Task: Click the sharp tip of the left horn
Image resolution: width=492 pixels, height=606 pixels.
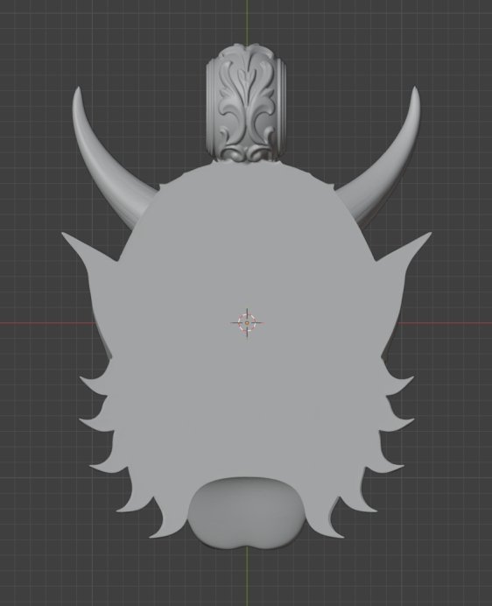Action: [x=78, y=90]
